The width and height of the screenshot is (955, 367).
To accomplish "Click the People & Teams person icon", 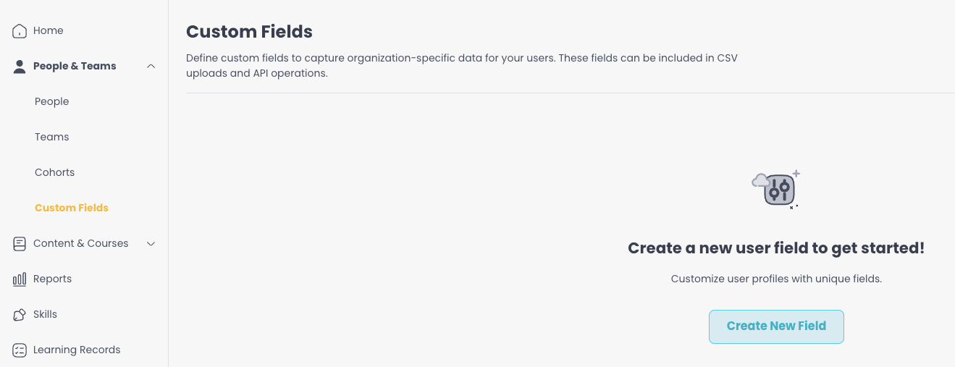I will click(x=20, y=67).
